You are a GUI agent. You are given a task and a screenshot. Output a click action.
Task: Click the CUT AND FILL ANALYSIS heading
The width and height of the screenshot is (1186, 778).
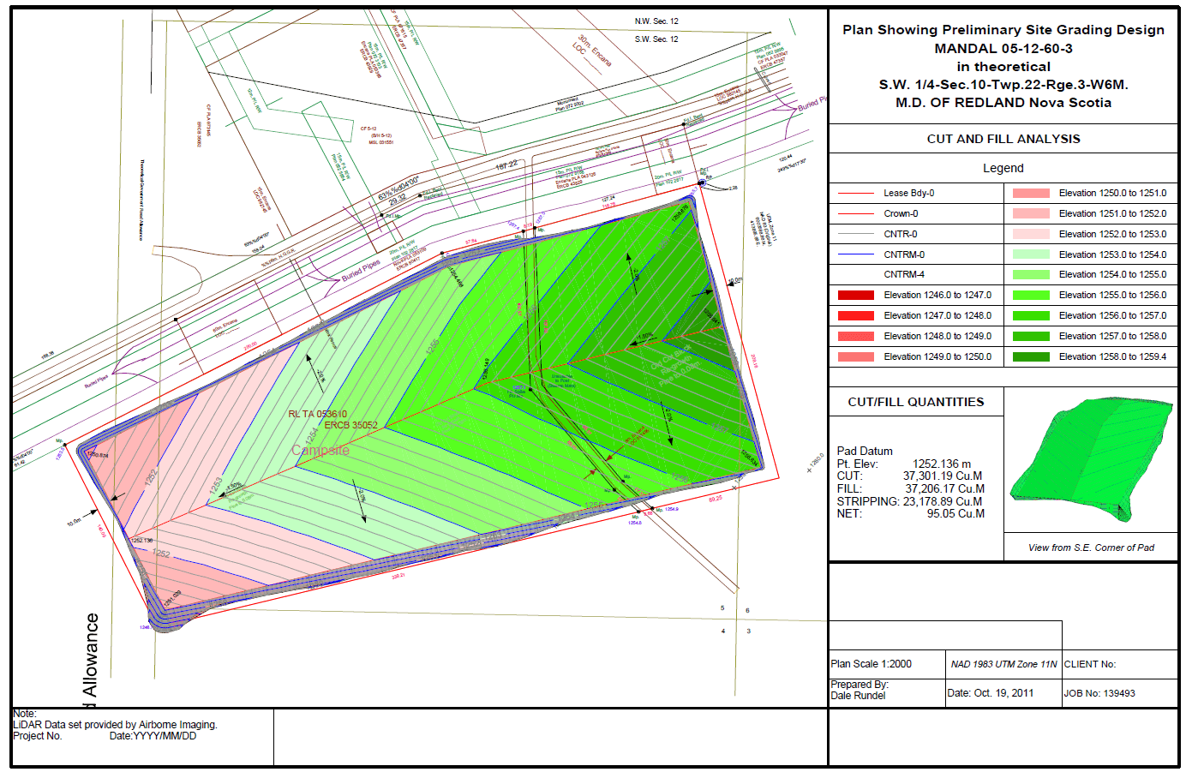coord(1003,139)
